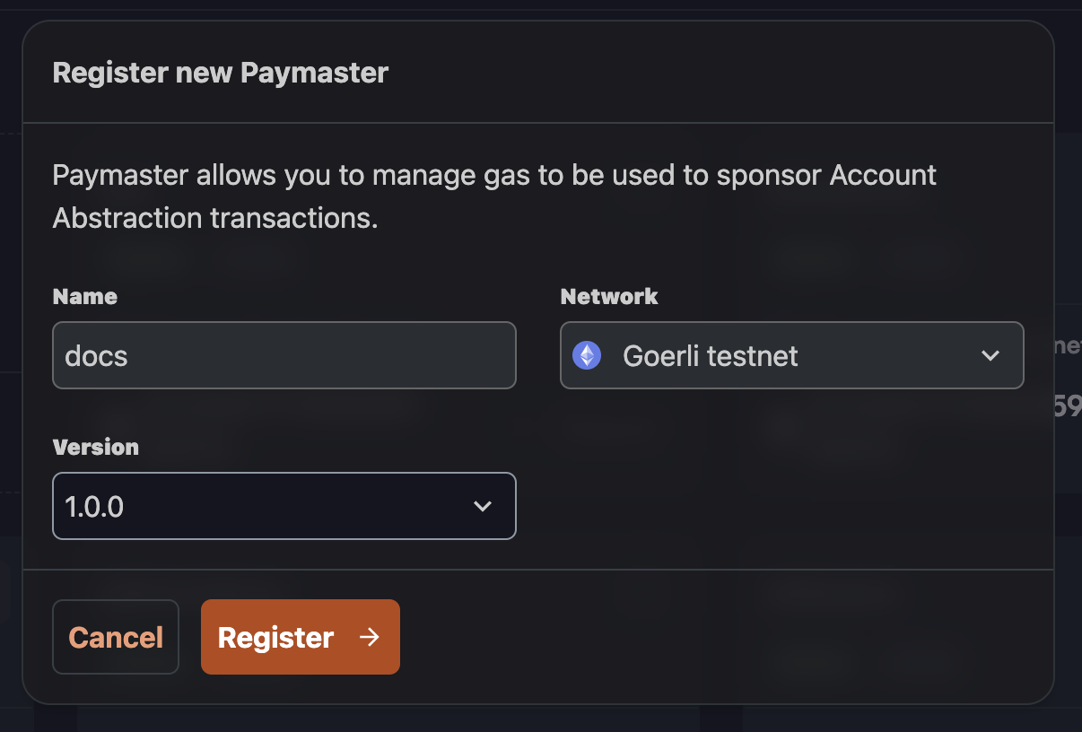Viewport: 1082px width, 732px height.
Task: Click the Ethereum logo in the Network selector
Action: tap(589, 355)
